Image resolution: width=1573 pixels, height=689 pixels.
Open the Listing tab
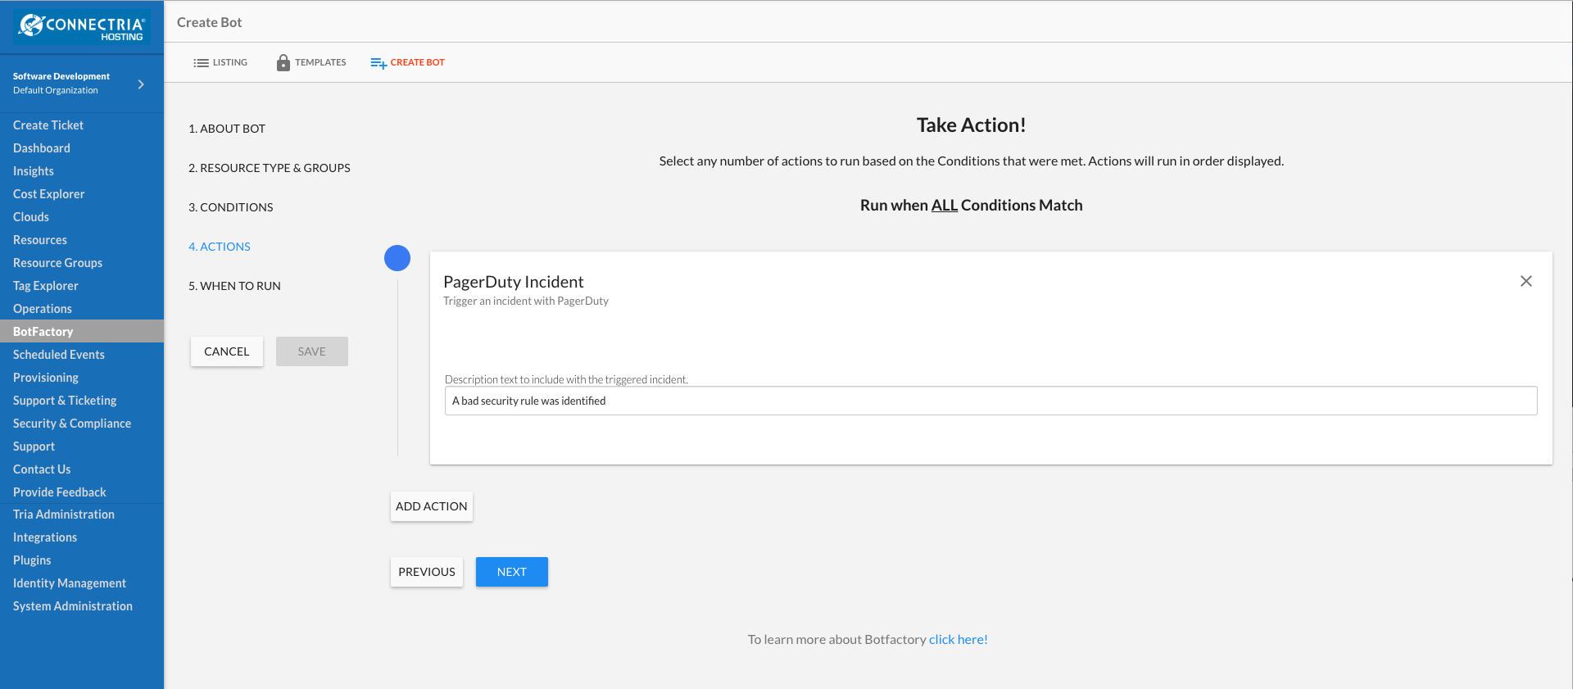pos(220,62)
